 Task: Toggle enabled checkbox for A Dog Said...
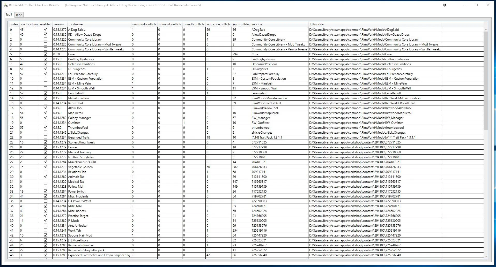46,29
